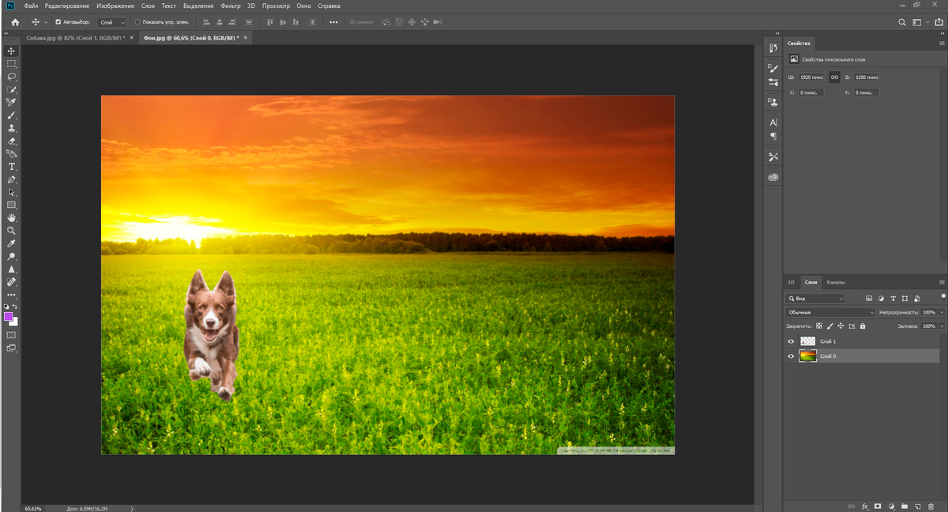
Task: Toggle lock position
Action: pos(841,326)
